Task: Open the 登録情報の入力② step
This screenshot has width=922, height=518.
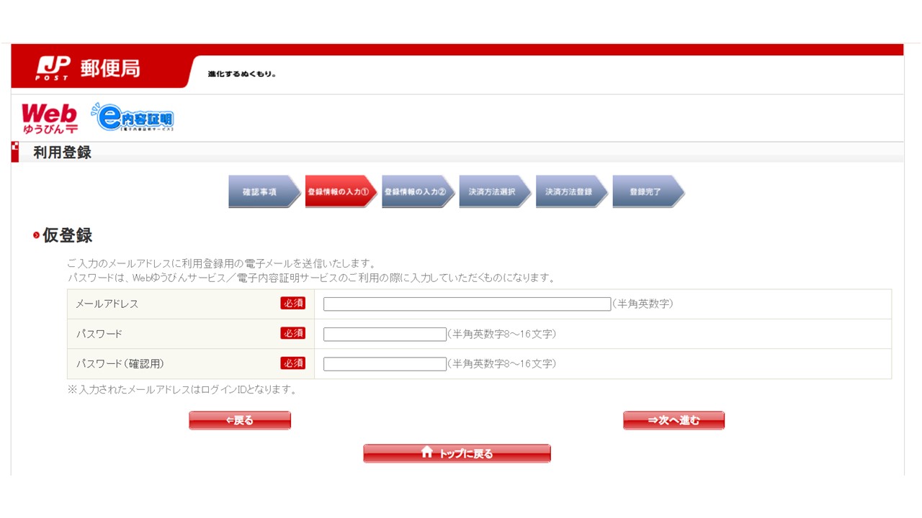Action: (x=418, y=191)
